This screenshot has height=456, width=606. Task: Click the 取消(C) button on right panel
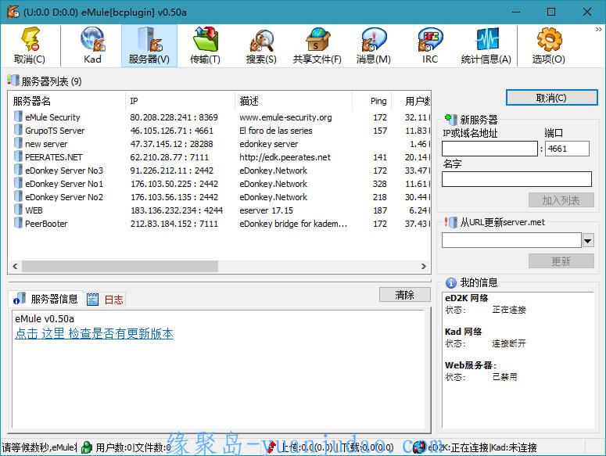click(551, 98)
